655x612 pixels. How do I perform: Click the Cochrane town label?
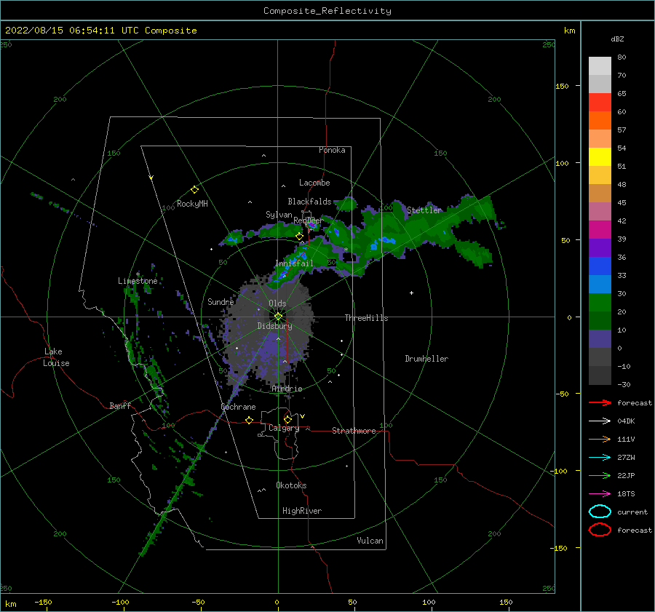pyautogui.click(x=238, y=407)
